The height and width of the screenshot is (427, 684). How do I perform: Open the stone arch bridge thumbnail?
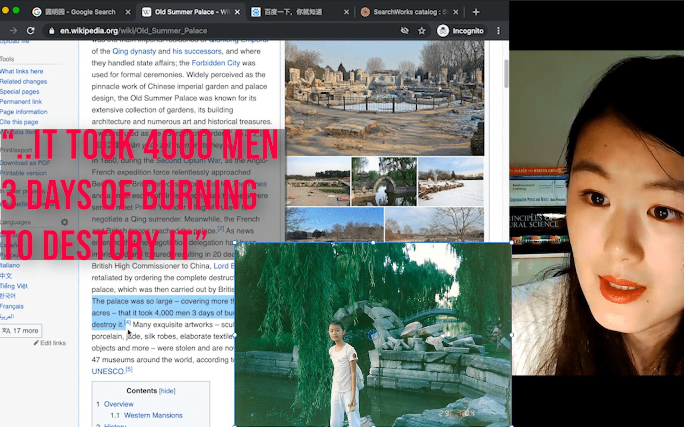click(x=384, y=181)
